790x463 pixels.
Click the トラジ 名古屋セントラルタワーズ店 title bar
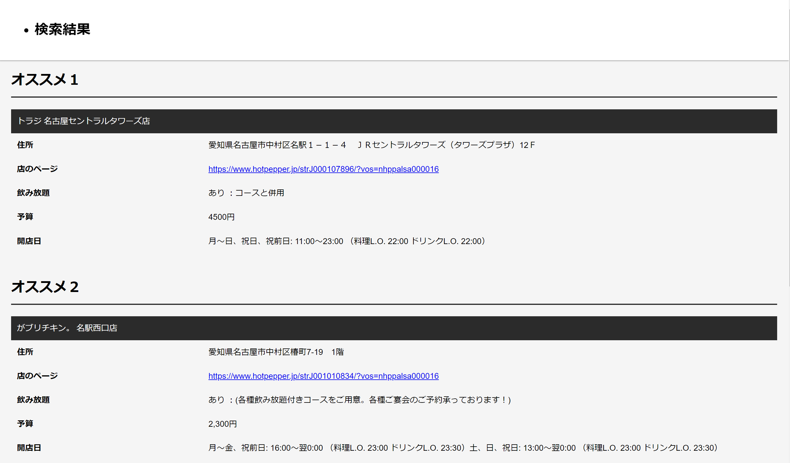(84, 121)
